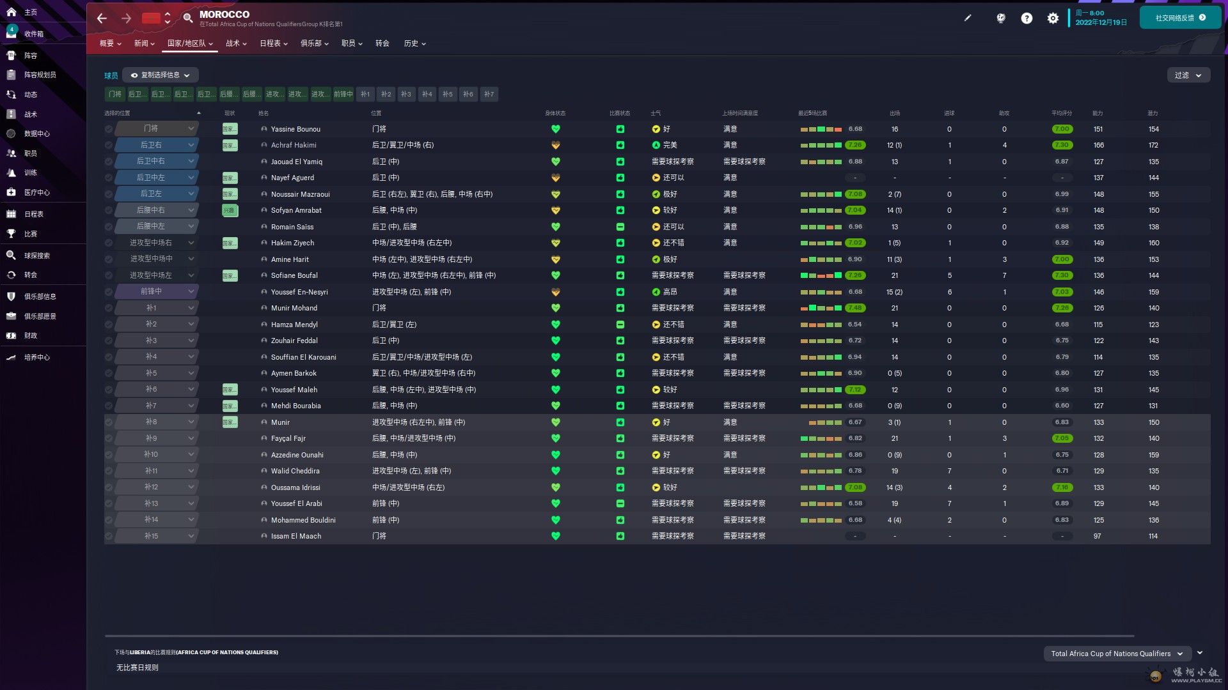Viewport: 1228px width, 690px height.
Task: Toggle selection circle for Yassine Bounou row
Action: 109,129
